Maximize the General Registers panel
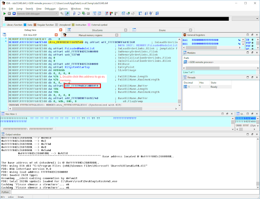The height and width of the screenshot is (199, 260). [x=247, y=35]
